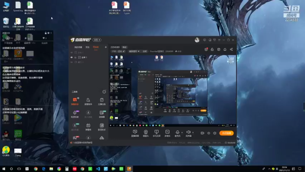Open the bell notification icon

coord(225,49)
